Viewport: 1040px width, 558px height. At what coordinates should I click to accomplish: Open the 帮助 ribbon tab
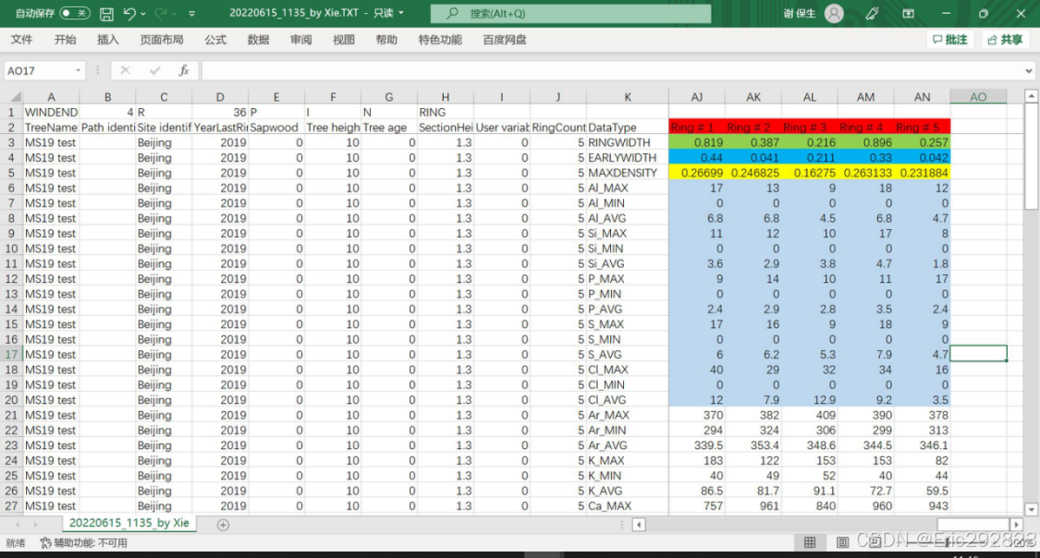(x=386, y=40)
